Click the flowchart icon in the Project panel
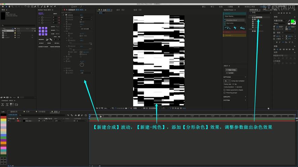This screenshot has width=298, height=167. (x=35, y=31)
